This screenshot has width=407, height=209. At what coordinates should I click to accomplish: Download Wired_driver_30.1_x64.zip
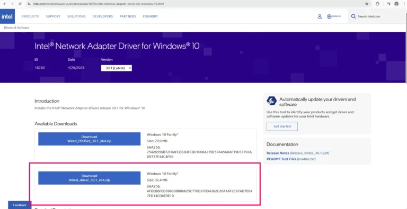(89, 178)
